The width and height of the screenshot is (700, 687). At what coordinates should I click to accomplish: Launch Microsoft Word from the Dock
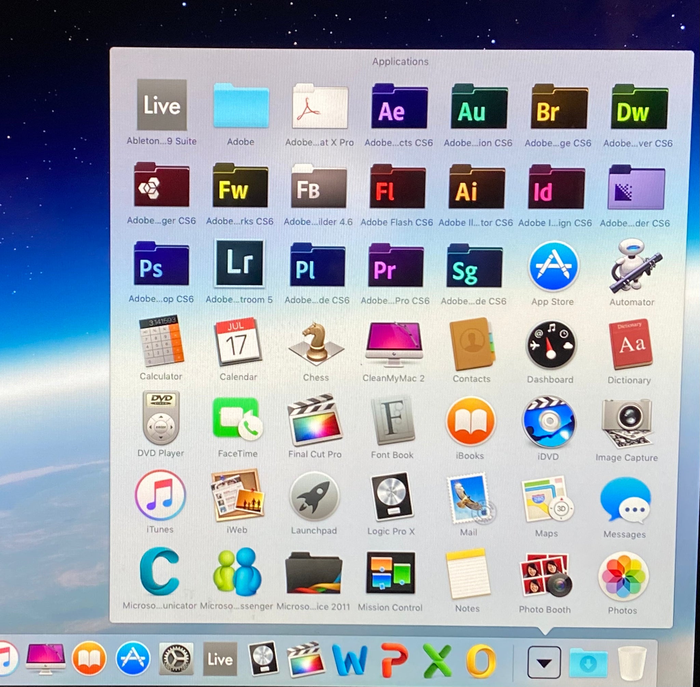click(349, 660)
